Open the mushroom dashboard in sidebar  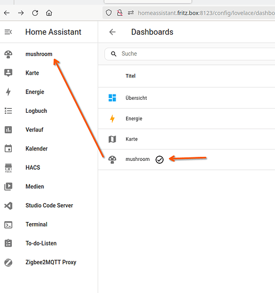[39, 54]
